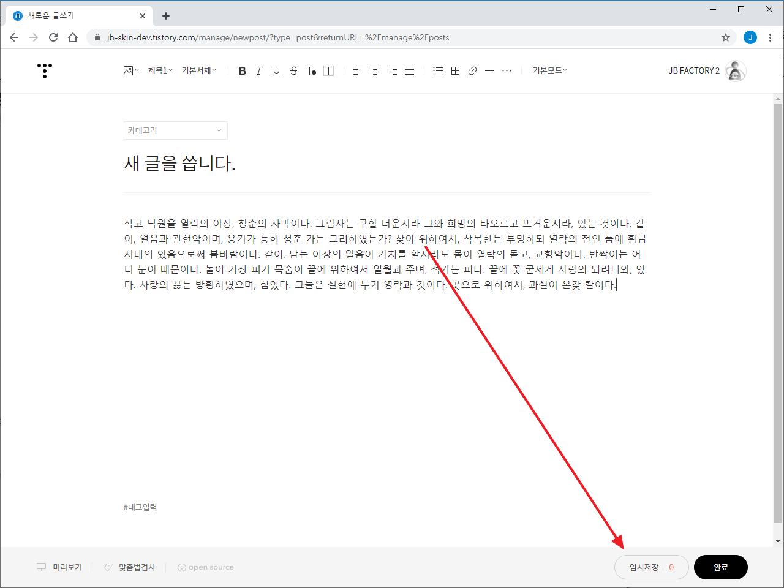The height and width of the screenshot is (588, 784).
Task: Bookmark this page with the star
Action: (x=726, y=37)
